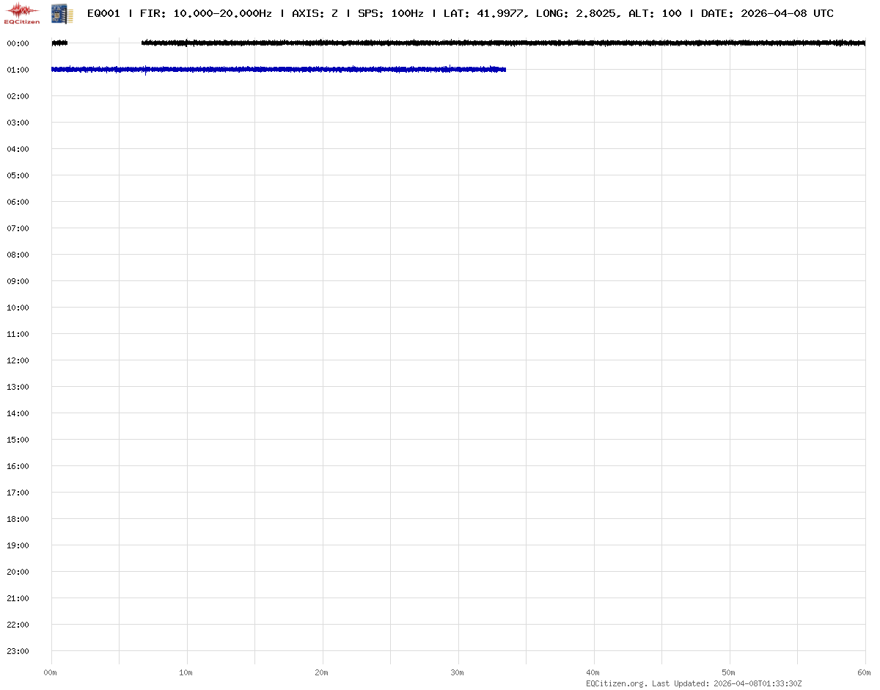Image resolution: width=880 pixels, height=690 pixels.
Task: Click the EQCitizen red waveform logo
Action: pos(23,12)
